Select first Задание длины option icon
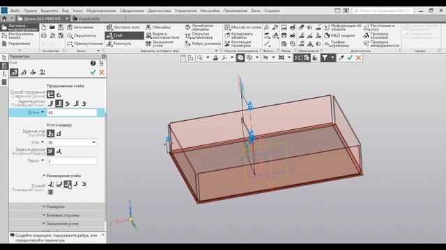 coord(51,103)
